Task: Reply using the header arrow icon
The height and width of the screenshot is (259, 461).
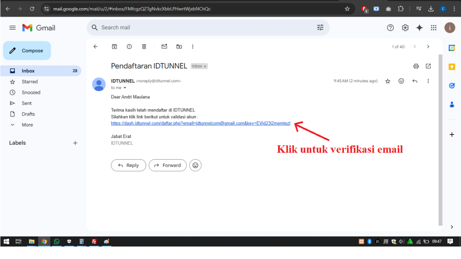Action: click(415, 81)
